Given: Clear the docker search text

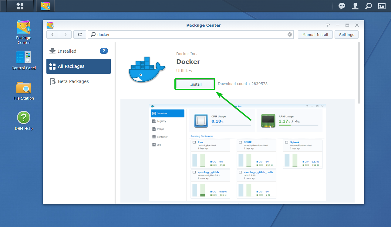Looking at the screenshot, I should tap(290, 35).
